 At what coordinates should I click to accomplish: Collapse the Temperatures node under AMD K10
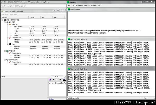(x=8, y=53)
